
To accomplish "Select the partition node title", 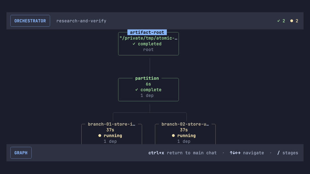I will pos(147,78).
